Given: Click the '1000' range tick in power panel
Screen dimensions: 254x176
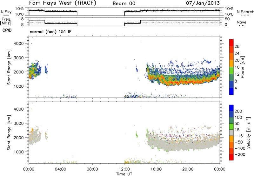Looking at the screenshot, I should point(18,86).
